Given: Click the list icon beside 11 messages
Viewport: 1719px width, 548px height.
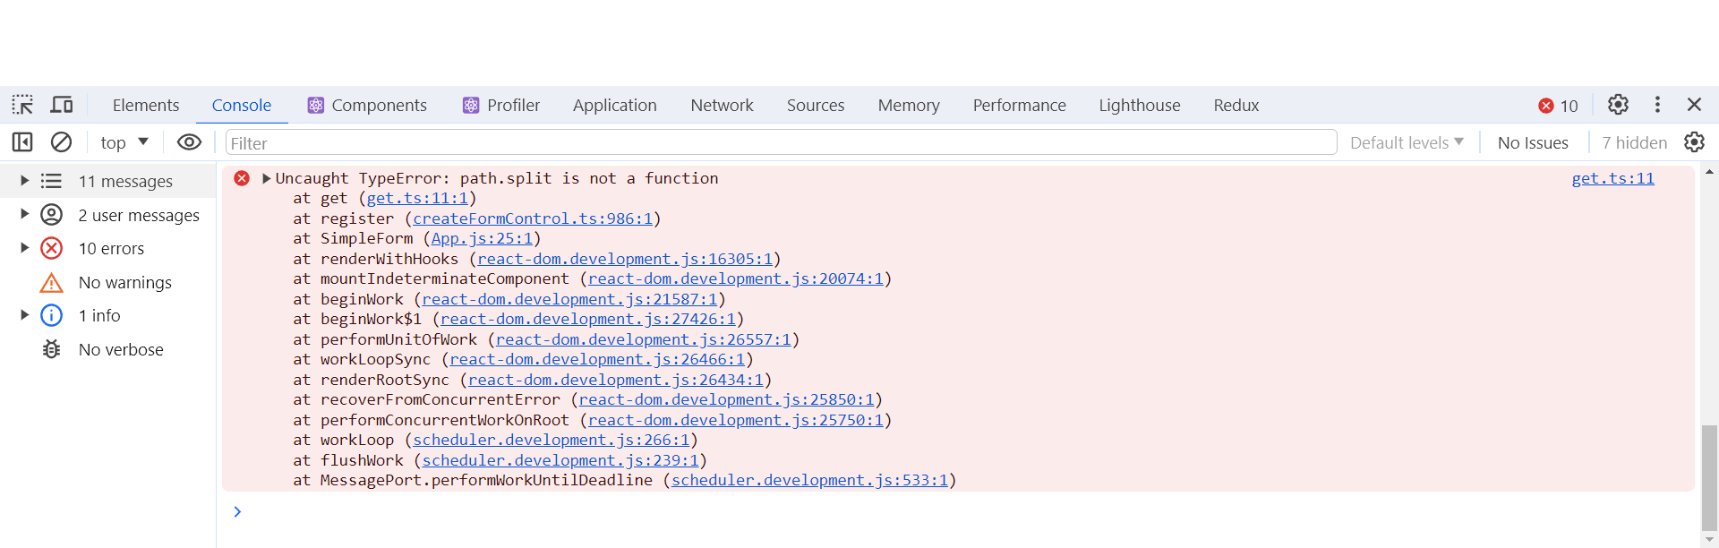Looking at the screenshot, I should tap(52, 181).
